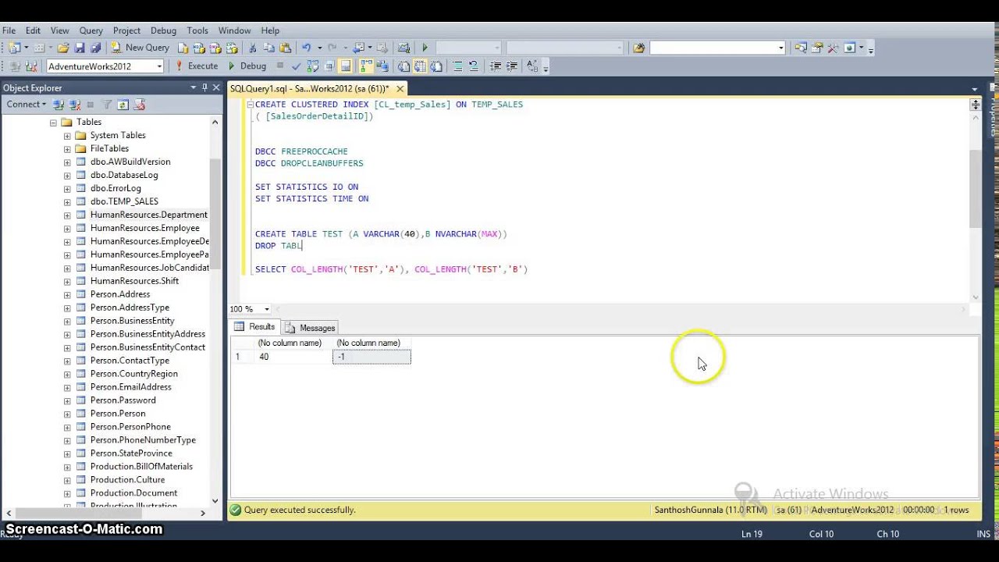The height and width of the screenshot is (562, 999).
Task: Toggle Auto Hide pin on Object Explorer
Action: (204, 87)
